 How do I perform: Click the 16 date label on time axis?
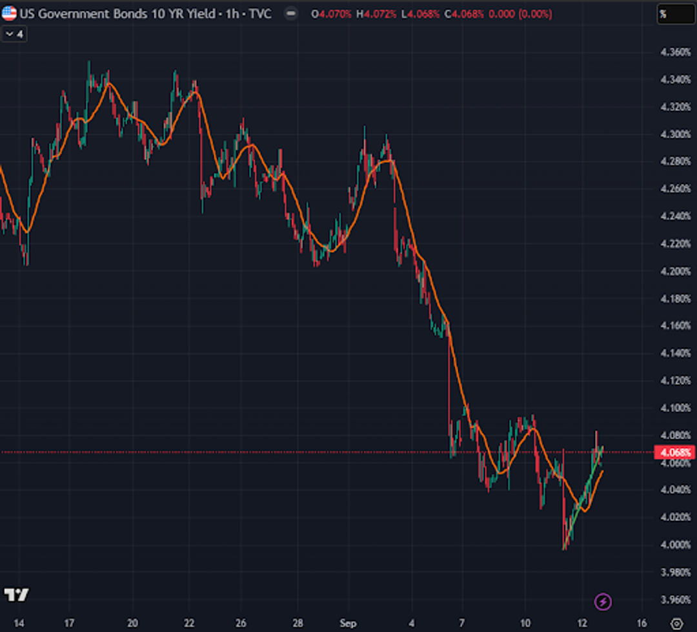(x=641, y=623)
